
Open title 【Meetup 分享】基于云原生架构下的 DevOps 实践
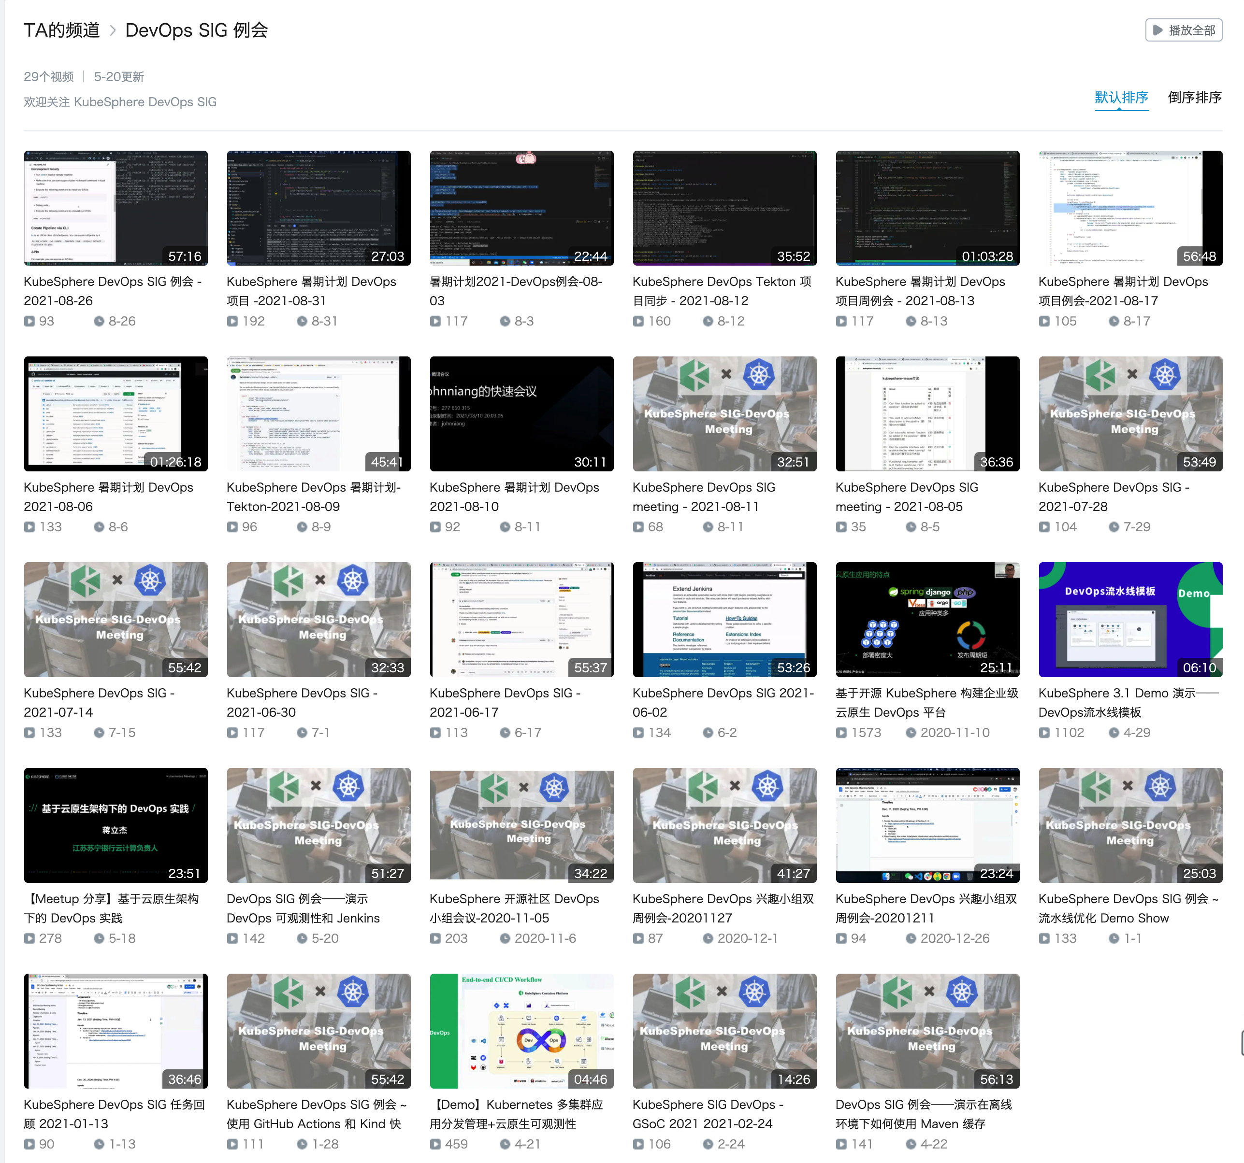point(111,908)
